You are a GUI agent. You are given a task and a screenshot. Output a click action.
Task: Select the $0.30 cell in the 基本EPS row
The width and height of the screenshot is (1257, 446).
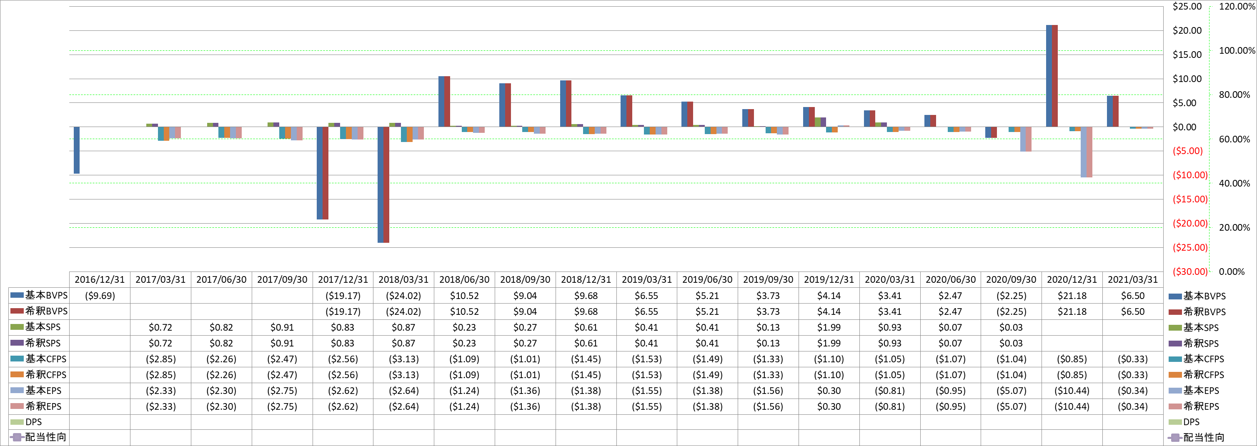829,391
